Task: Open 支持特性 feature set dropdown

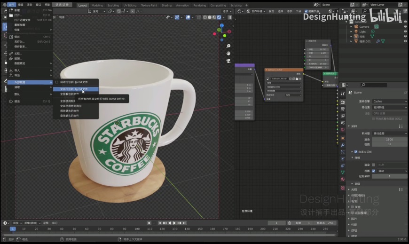Action: click(389, 107)
